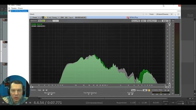Viewport: 196px width, 110px height.
Task: Click the wet/dry mix knob
Action: pos(175,14)
